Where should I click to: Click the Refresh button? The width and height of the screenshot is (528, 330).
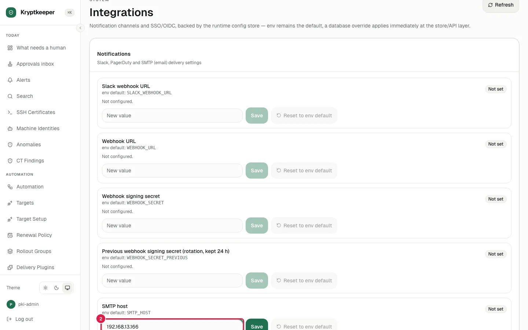[501, 5]
